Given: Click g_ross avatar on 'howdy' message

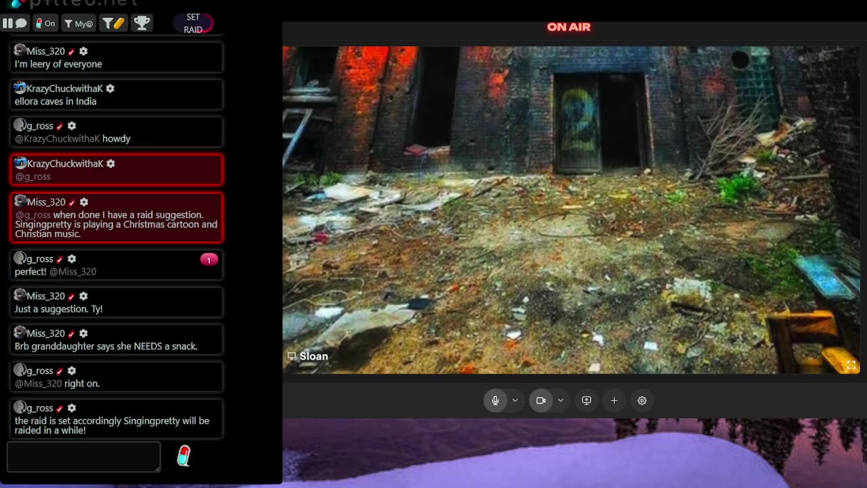Looking at the screenshot, I should click(x=20, y=125).
